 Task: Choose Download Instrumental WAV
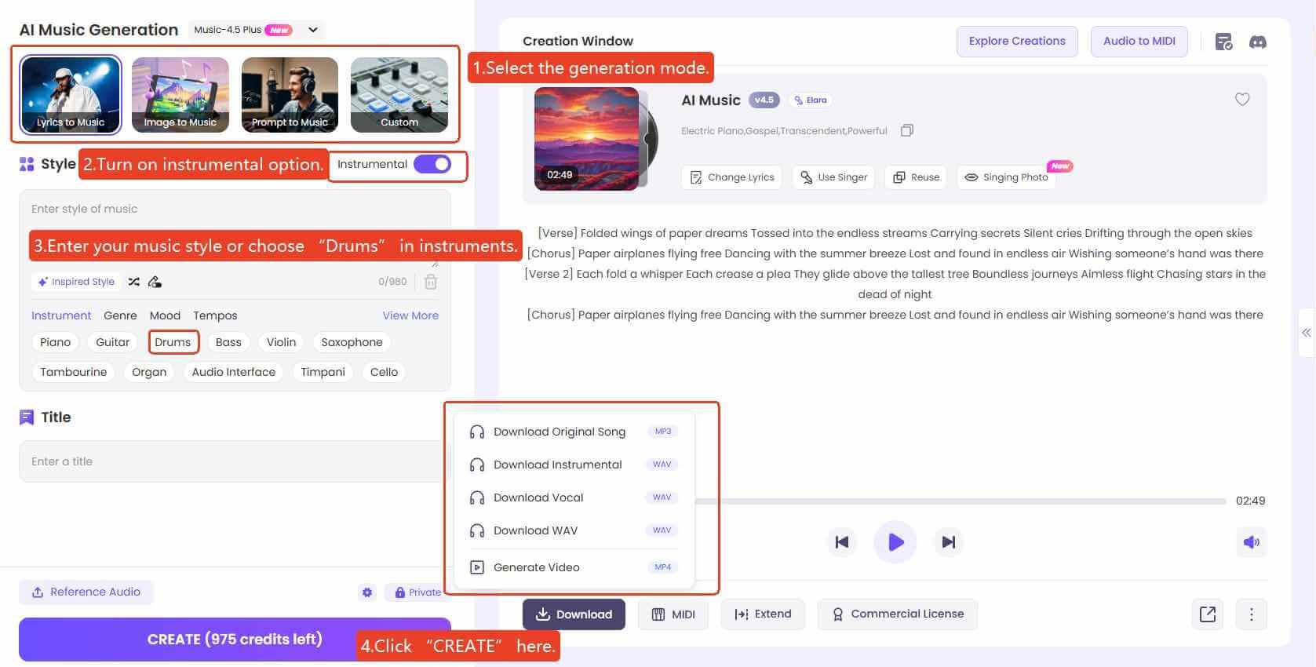(574, 465)
